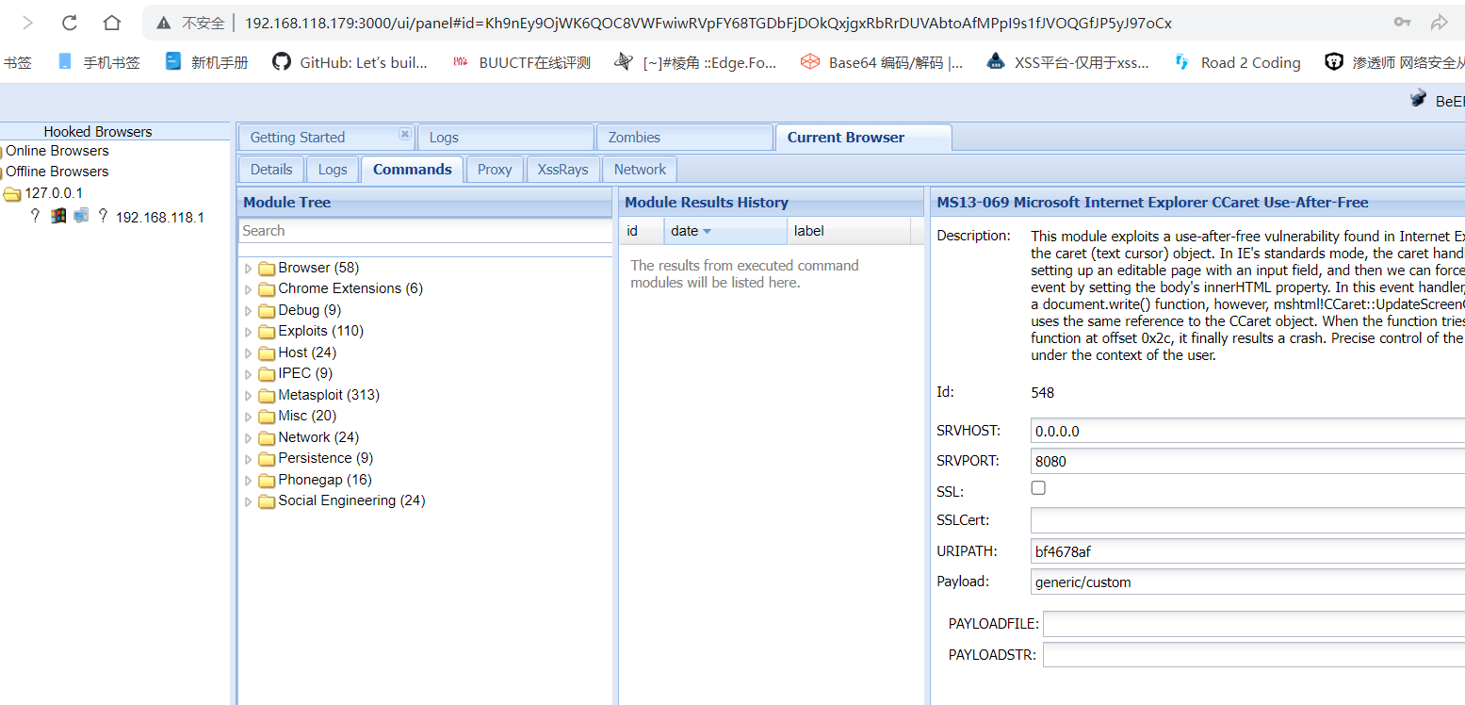Expand the IPEC (9) folder
Viewport: 1465px width, 705px height.
[249, 374]
